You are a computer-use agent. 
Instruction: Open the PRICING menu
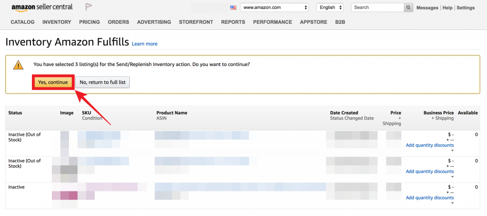89,22
